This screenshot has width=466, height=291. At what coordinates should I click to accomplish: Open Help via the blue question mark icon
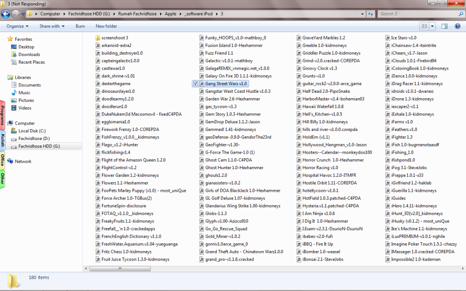pyautogui.click(x=458, y=26)
